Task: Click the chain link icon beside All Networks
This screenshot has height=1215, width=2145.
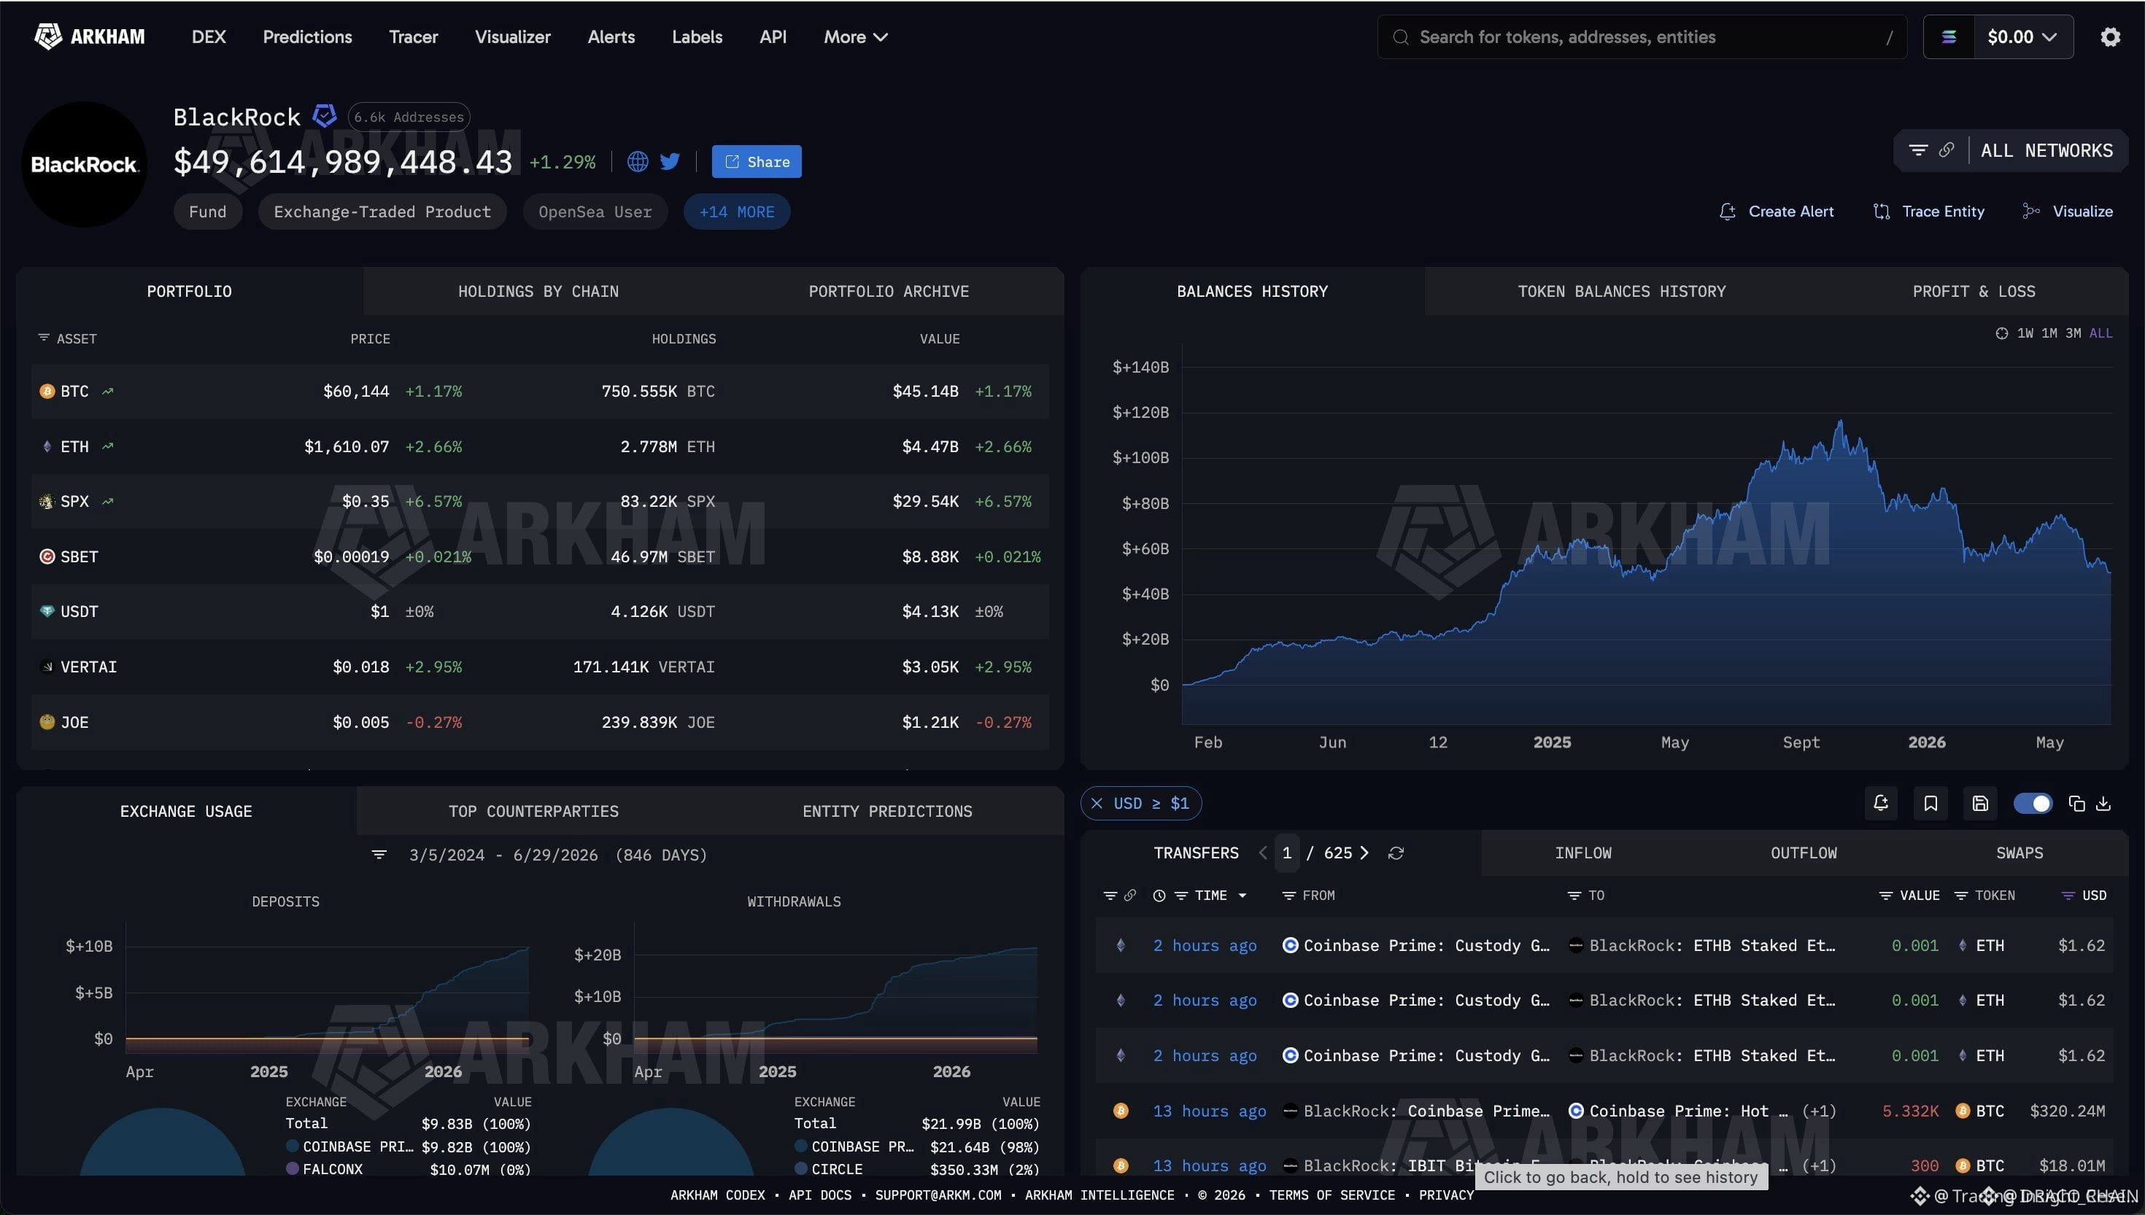Action: [1946, 150]
